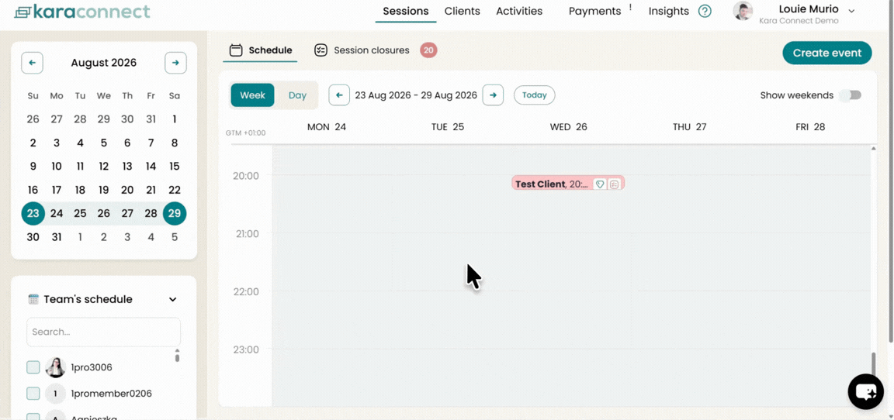
Task: Check the 1pro3006 checkbox
Action: (x=33, y=367)
